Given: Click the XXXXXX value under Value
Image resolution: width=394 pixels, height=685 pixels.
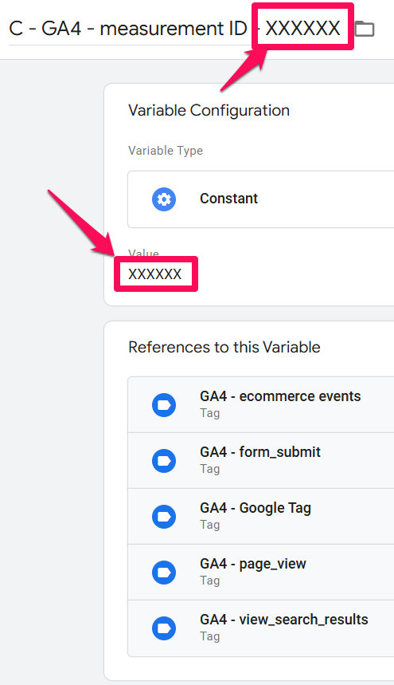Looking at the screenshot, I should (x=154, y=274).
